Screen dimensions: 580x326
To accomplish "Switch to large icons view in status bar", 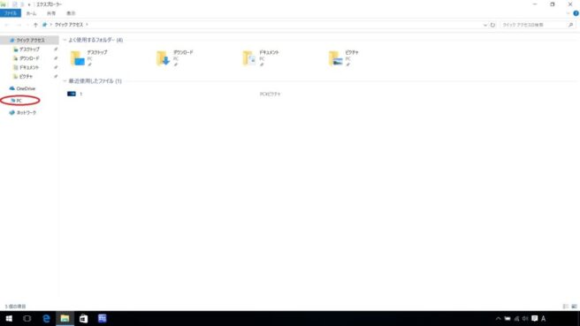I will pyautogui.click(x=574, y=307).
